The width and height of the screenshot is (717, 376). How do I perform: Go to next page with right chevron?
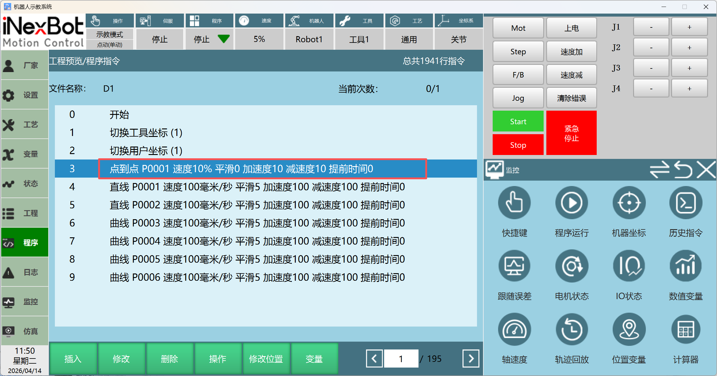(x=471, y=359)
